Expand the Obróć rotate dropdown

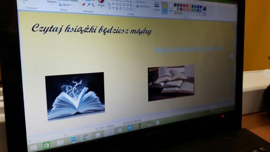click(x=65, y=5)
